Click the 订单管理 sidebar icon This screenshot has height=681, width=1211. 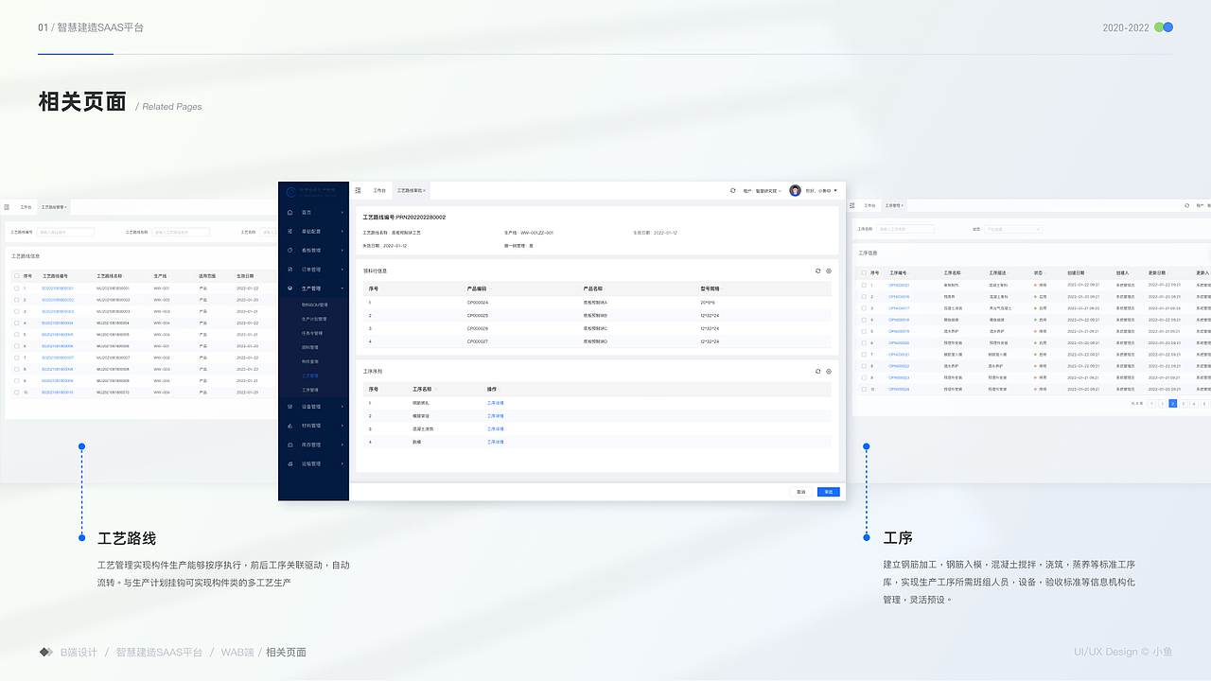[x=290, y=270]
